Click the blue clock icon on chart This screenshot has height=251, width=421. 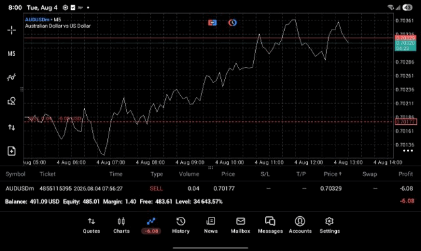pos(232,23)
